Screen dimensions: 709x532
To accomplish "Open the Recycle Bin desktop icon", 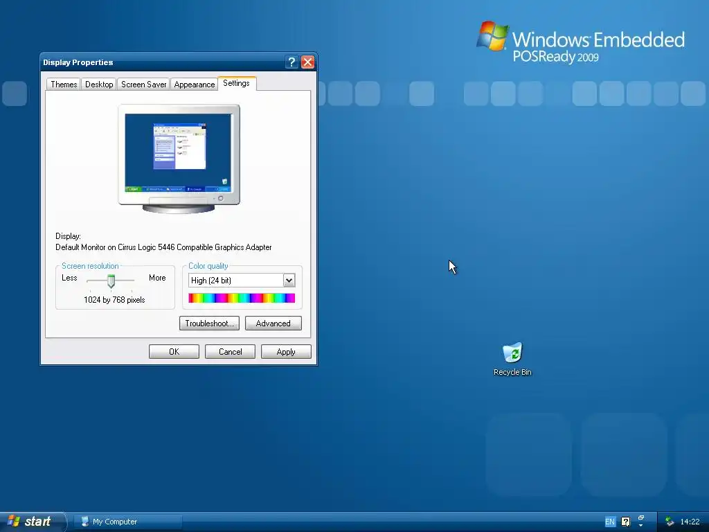I will tap(513, 359).
